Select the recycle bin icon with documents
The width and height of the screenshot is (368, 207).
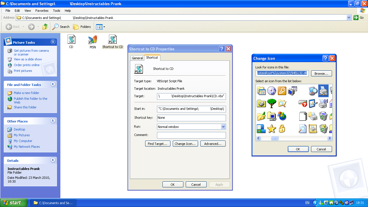pyautogui.click(x=323, y=116)
